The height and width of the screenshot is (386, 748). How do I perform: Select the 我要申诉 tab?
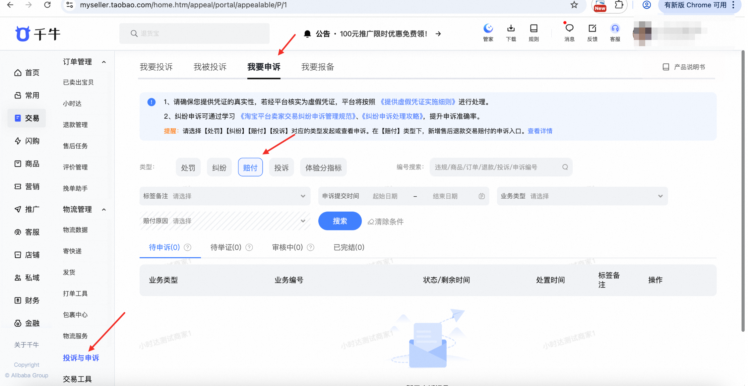(264, 67)
